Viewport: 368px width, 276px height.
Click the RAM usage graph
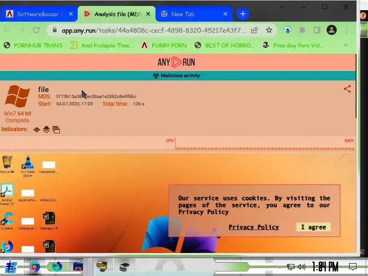(265, 144)
